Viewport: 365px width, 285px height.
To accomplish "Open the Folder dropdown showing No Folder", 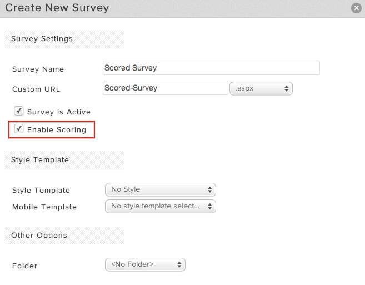I will tap(145, 264).
